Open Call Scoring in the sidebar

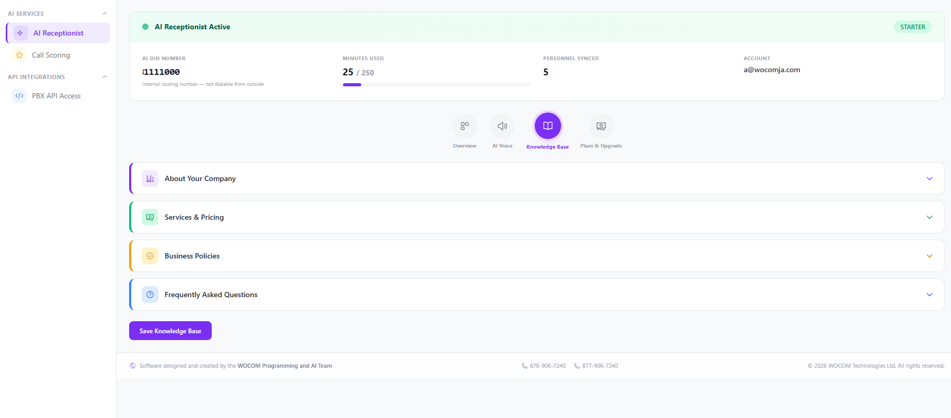(x=58, y=55)
